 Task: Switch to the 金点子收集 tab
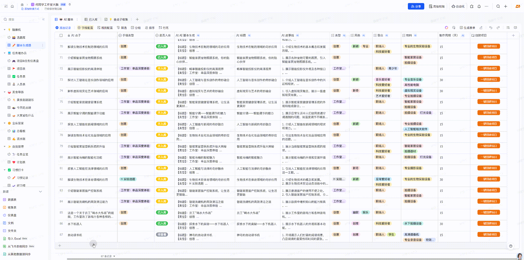tap(119, 19)
